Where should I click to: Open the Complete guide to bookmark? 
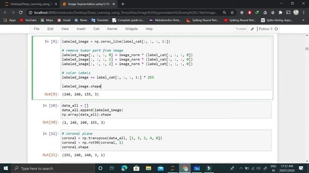coord(128,20)
